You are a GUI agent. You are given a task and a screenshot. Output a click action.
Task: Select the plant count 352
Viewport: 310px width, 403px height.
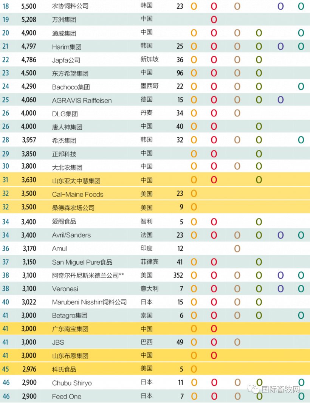[x=178, y=275]
